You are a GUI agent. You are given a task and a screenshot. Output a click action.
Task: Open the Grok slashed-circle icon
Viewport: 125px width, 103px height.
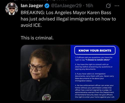(x=108, y=6)
